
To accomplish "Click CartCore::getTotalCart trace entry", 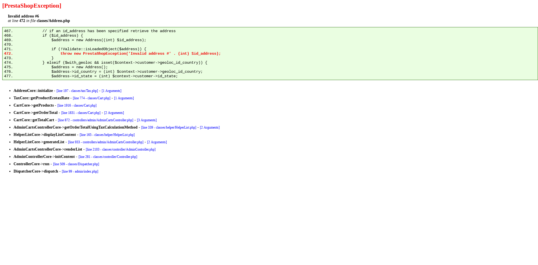I will tap(34, 120).
